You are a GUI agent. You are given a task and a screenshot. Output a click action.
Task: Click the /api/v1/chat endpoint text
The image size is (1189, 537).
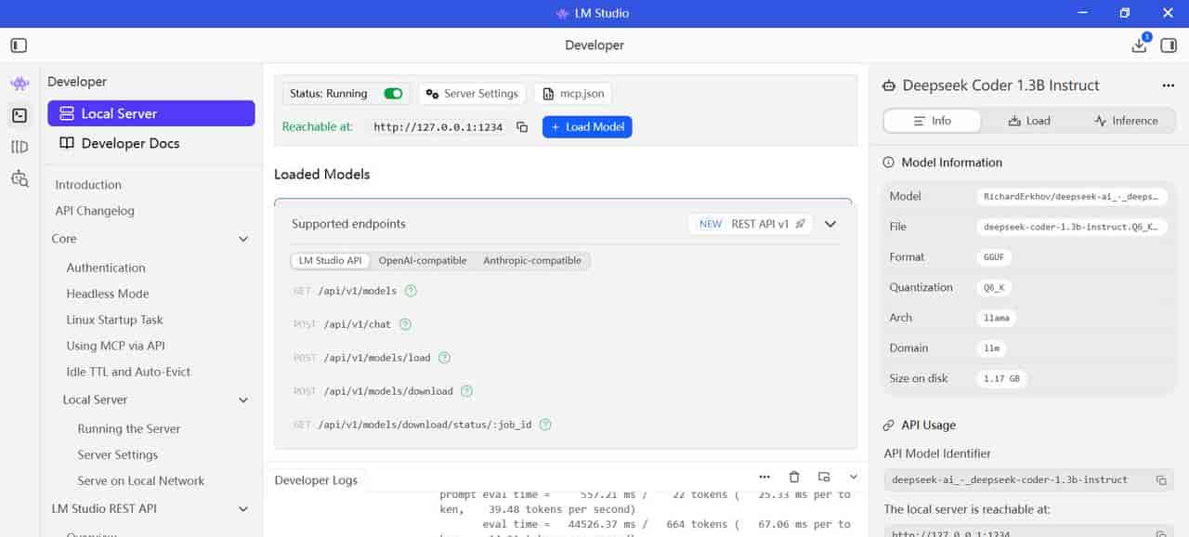click(x=358, y=324)
